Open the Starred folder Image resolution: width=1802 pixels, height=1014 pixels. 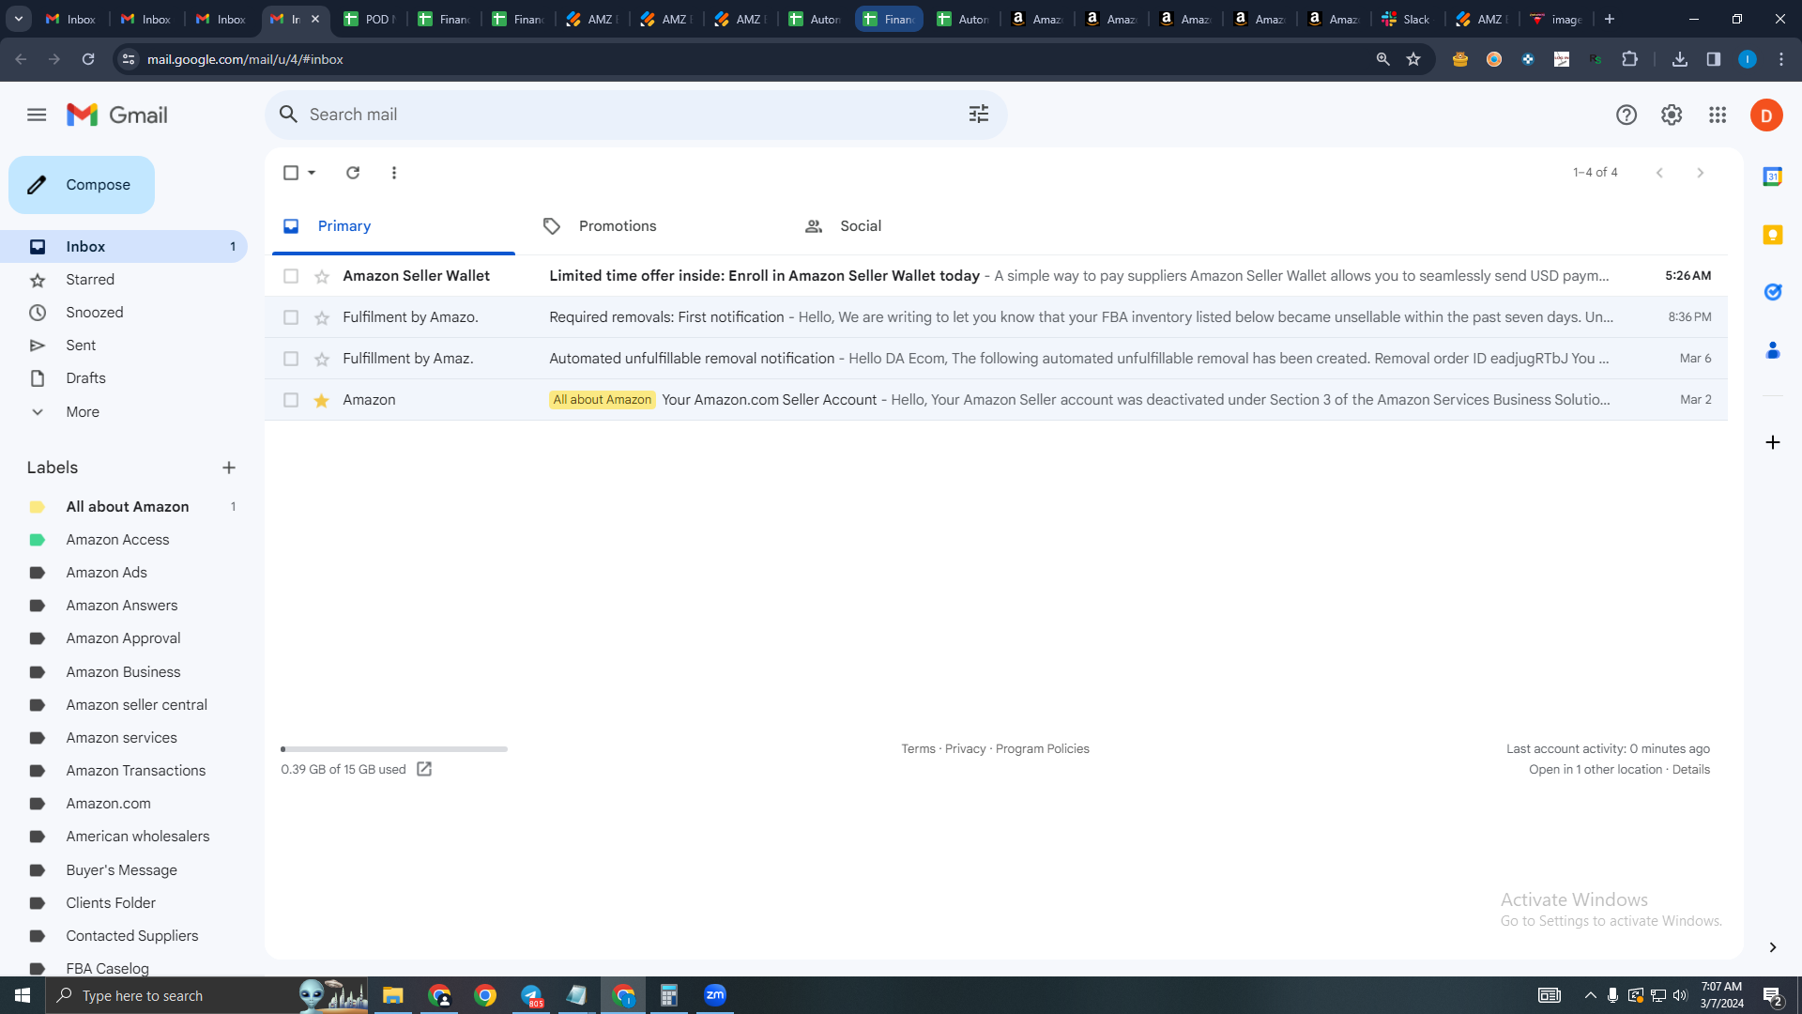pyautogui.click(x=90, y=280)
